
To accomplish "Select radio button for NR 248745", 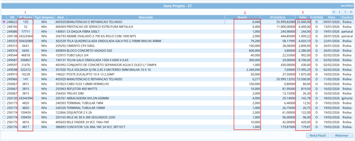I will tap(4, 26).
